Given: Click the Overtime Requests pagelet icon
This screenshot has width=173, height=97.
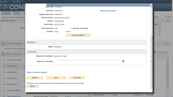Looking at the screenshot, I should [3, 44].
